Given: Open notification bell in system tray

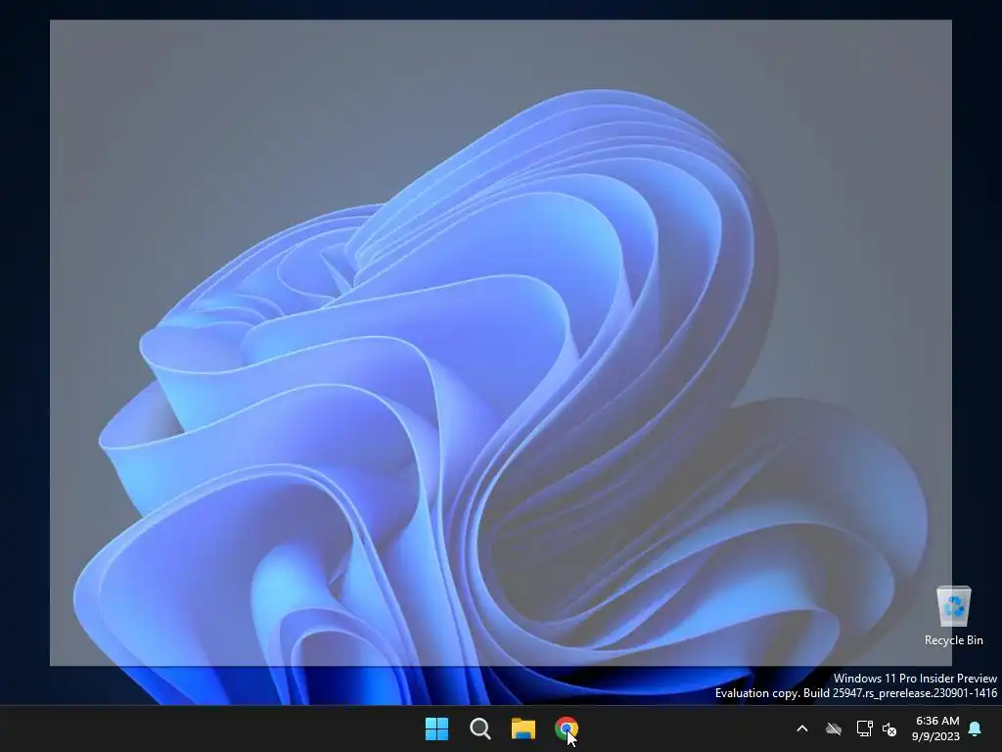Looking at the screenshot, I should [976, 728].
